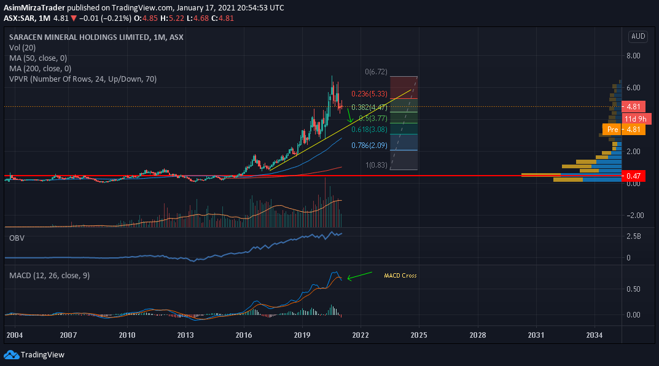Click the AUD currency button
Viewport: 659px width, 366px height.
638,36
